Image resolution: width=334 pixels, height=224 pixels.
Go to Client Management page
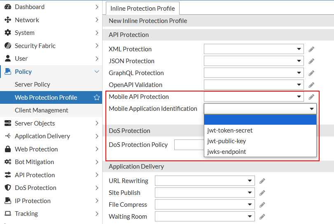pos(42,110)
